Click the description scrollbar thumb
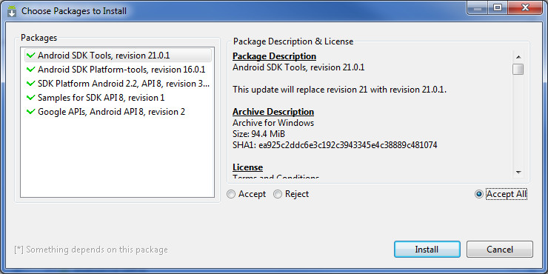548x274 pixels. [518, 69]
